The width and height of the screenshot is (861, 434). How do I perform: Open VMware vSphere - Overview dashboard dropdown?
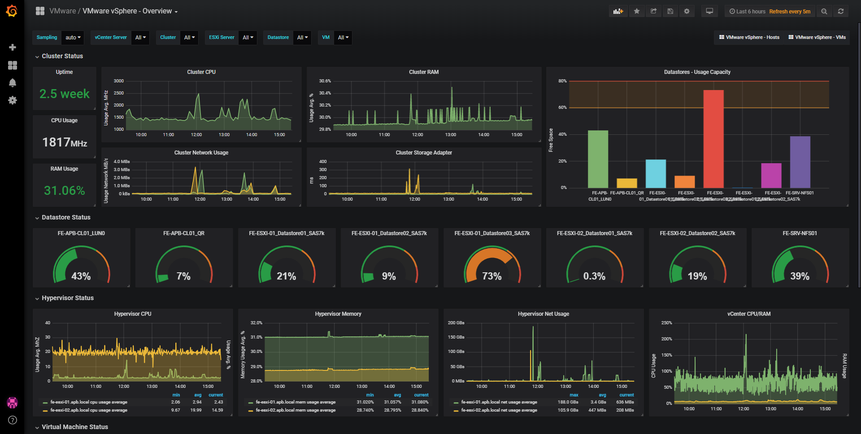click(x=130, y=11)
